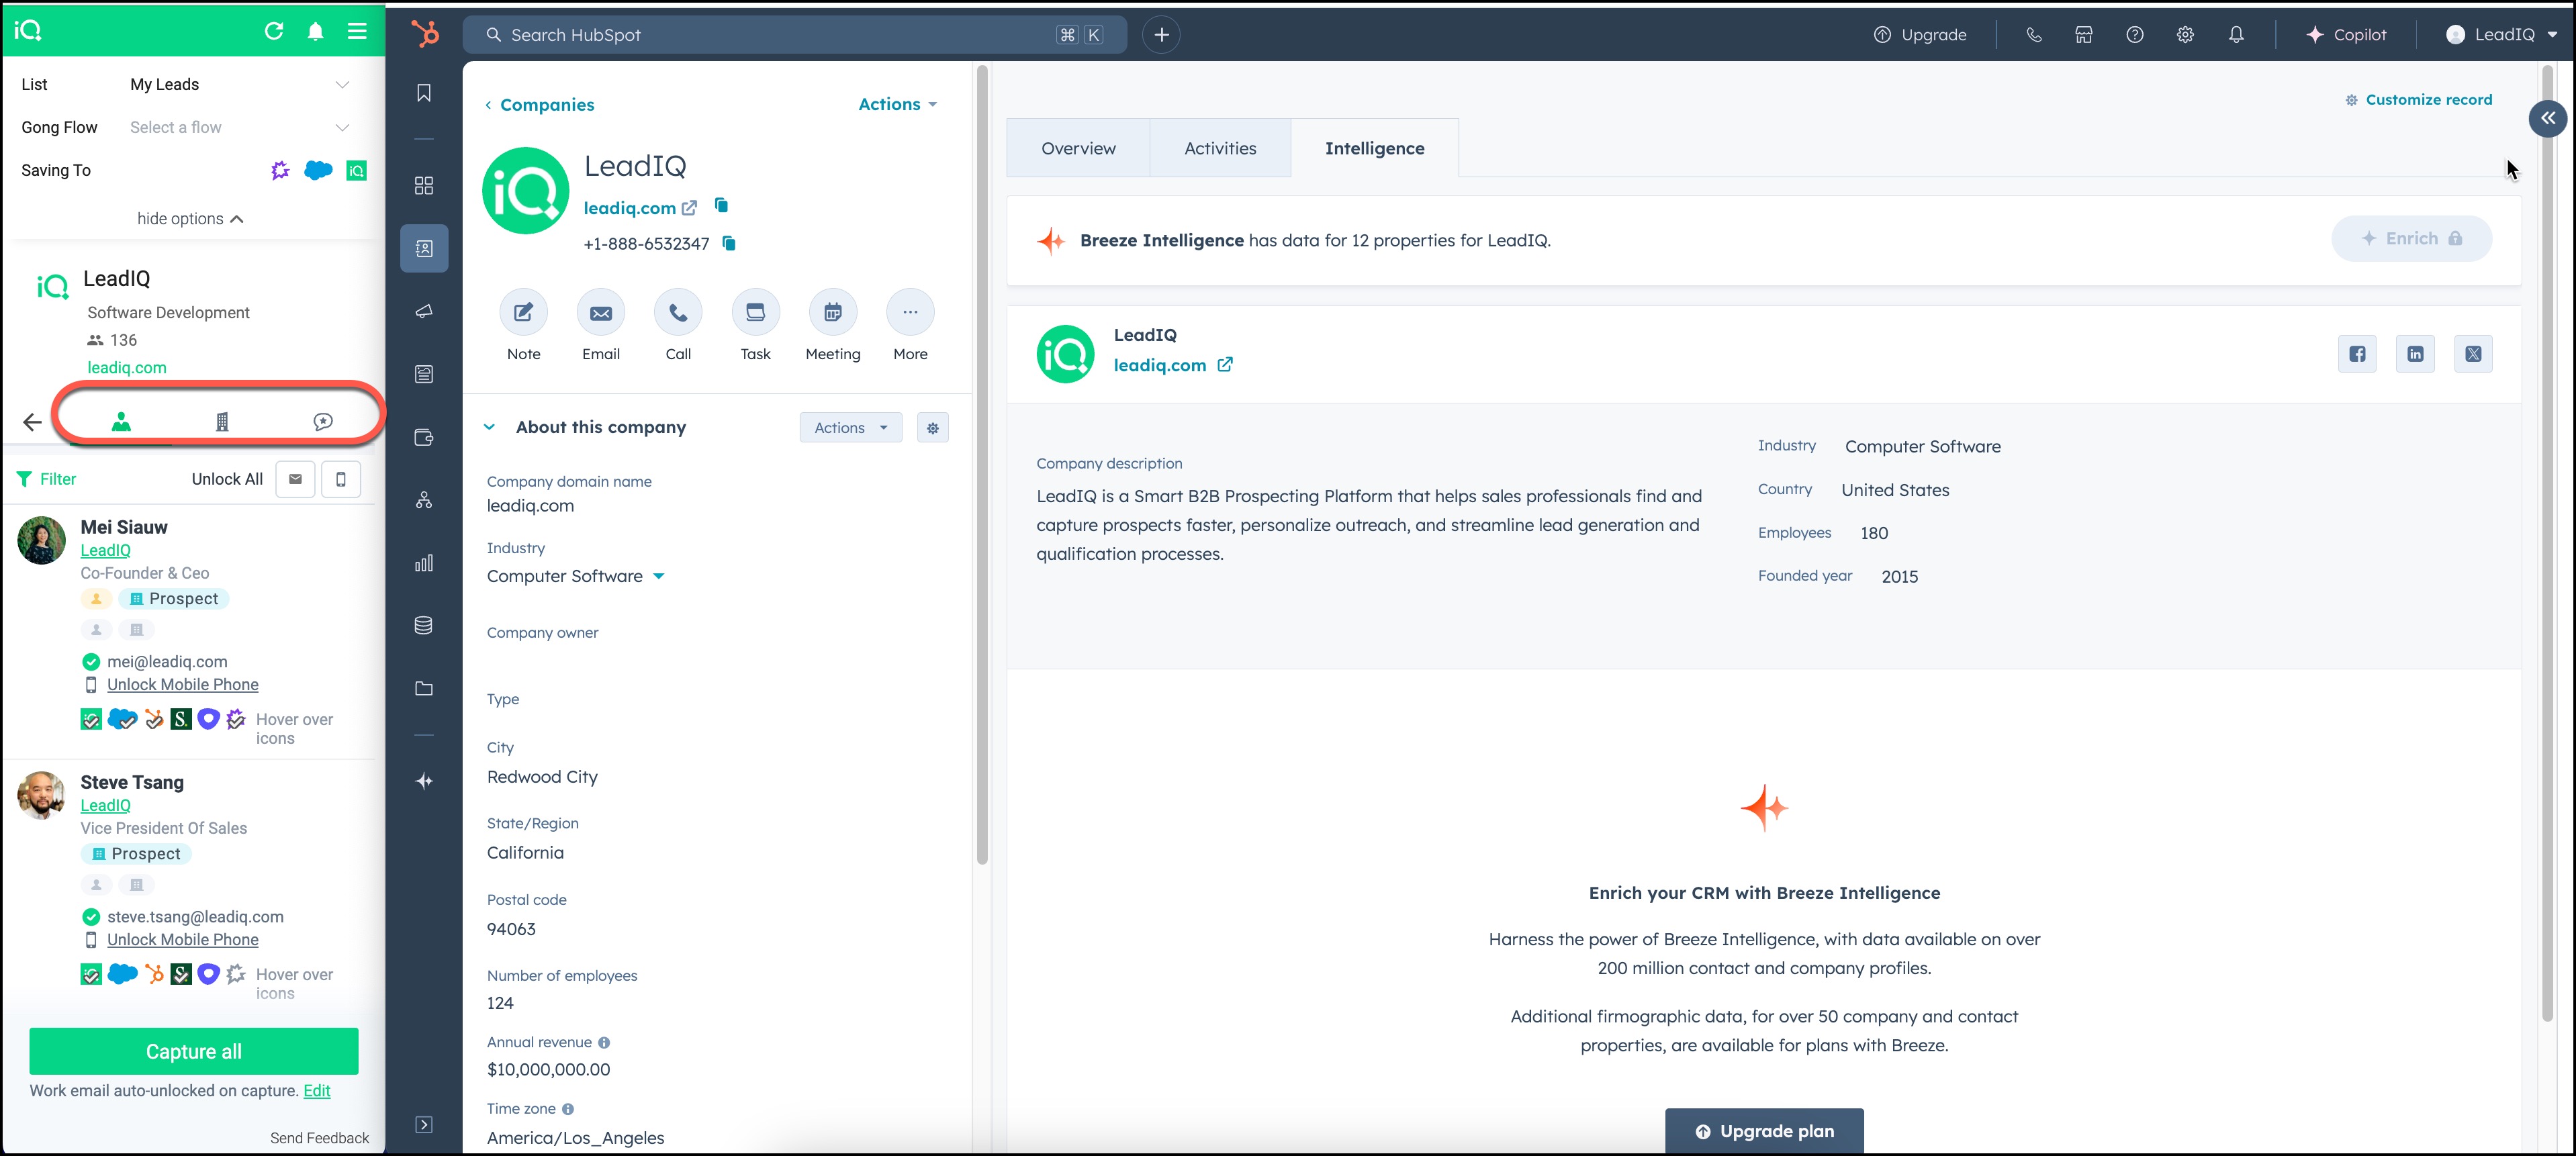The image size is (2576, 1156).
Task: Open About section Actions dropdown
Action: pyautogui.click(x=851, y=428)
